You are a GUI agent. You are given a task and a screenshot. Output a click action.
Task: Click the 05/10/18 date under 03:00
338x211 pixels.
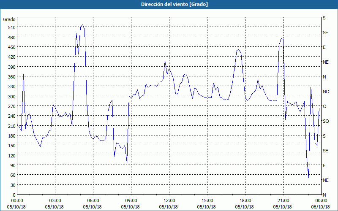pos(55,207)
